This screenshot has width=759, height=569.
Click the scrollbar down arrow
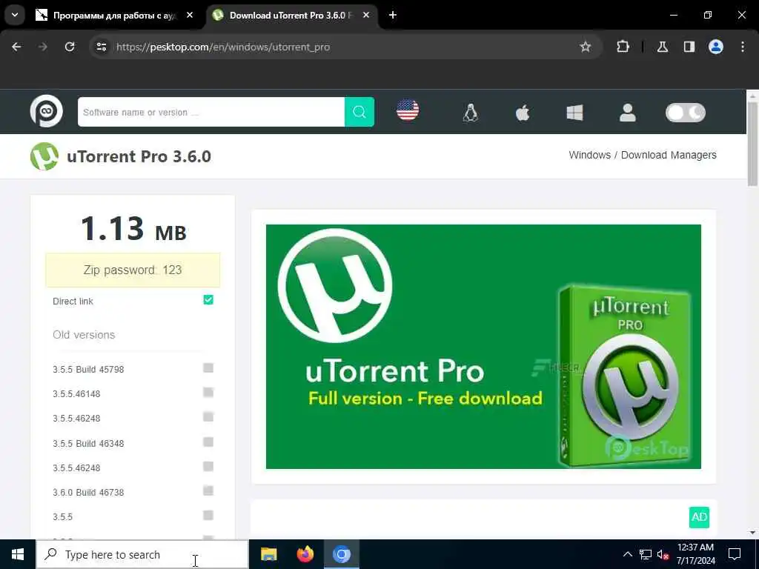point(752,532)
